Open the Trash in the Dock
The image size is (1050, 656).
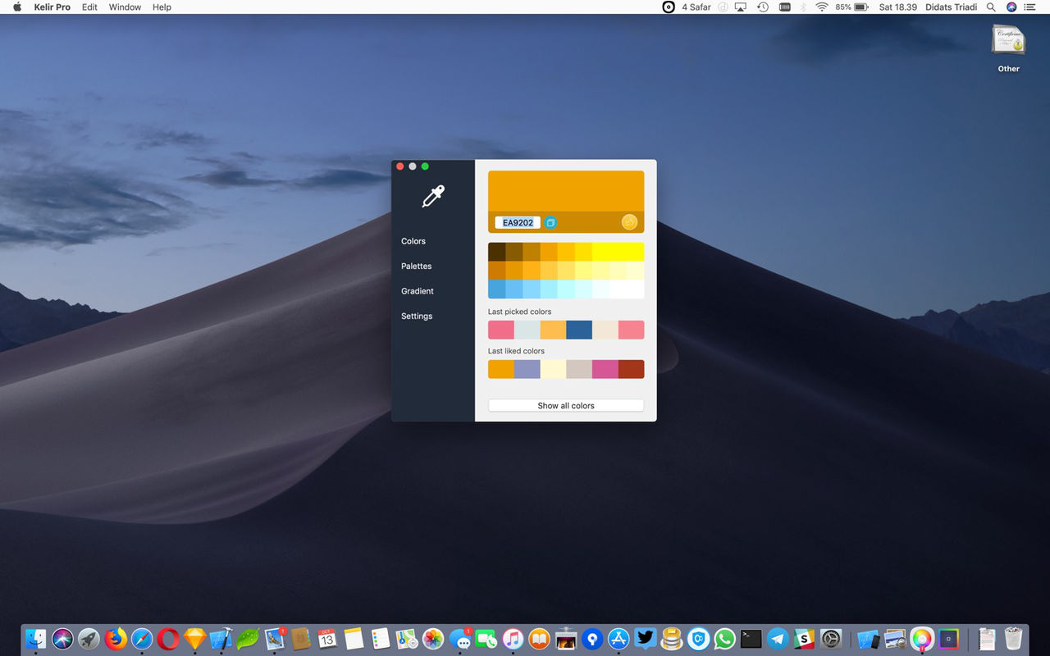click(1013, 639)
